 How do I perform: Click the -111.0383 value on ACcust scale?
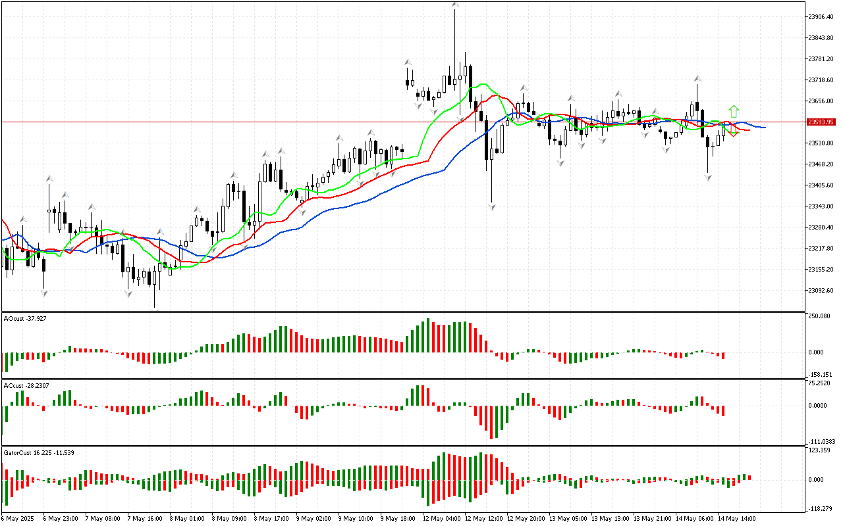click(x=821, y=441)
